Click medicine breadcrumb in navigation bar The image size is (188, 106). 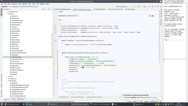coord(4,6)
